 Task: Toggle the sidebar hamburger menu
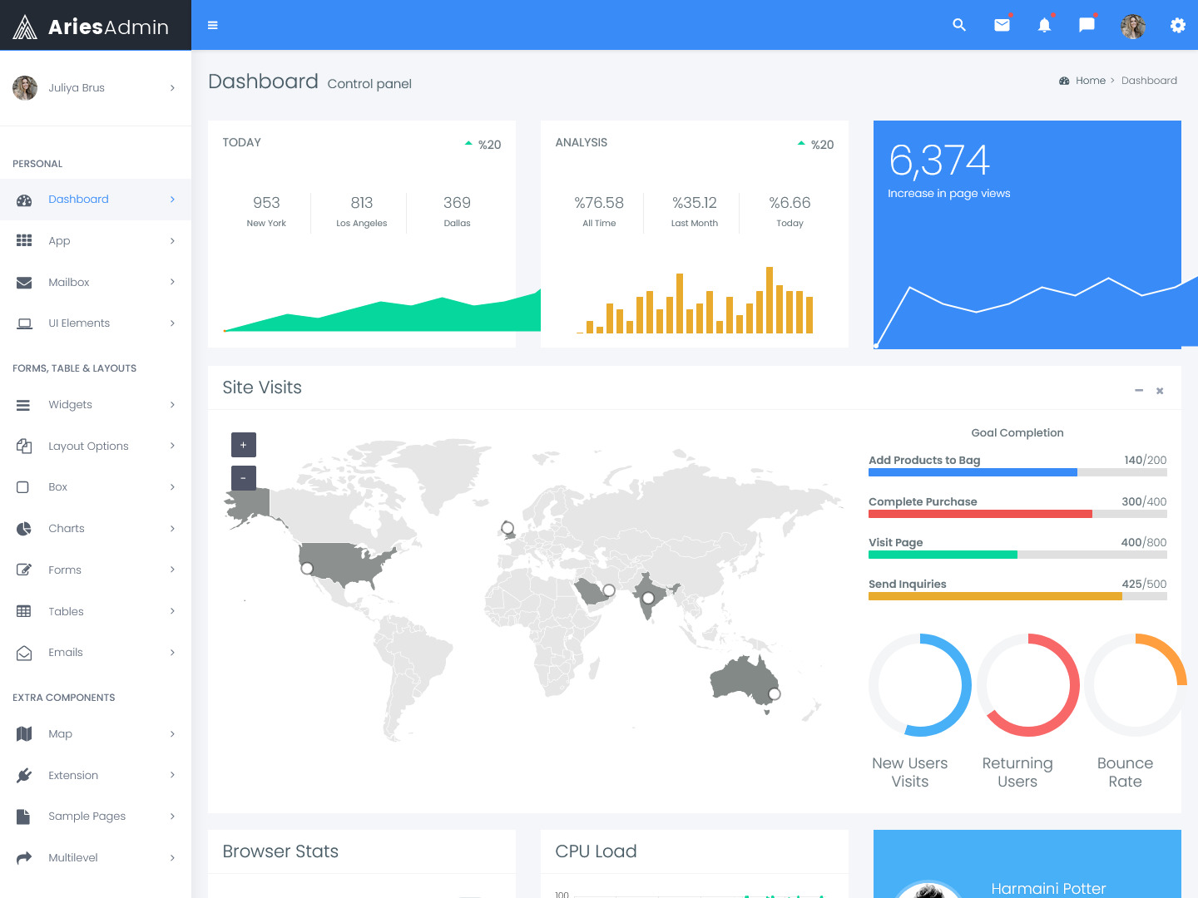point(212,25)
